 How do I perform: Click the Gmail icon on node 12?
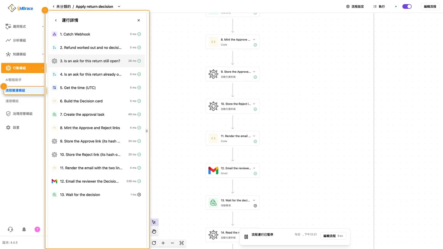[x=213, y=170]
